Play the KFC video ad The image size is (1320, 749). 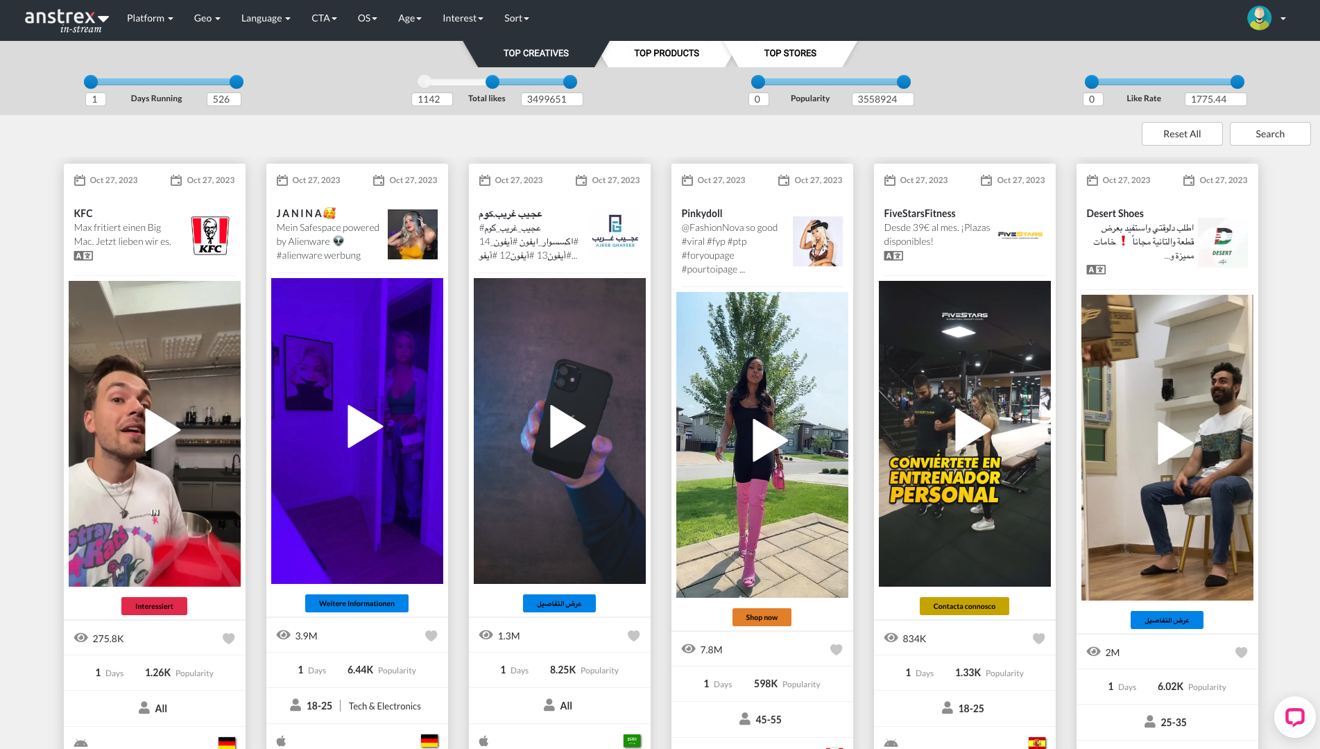[x=162, y=430]
